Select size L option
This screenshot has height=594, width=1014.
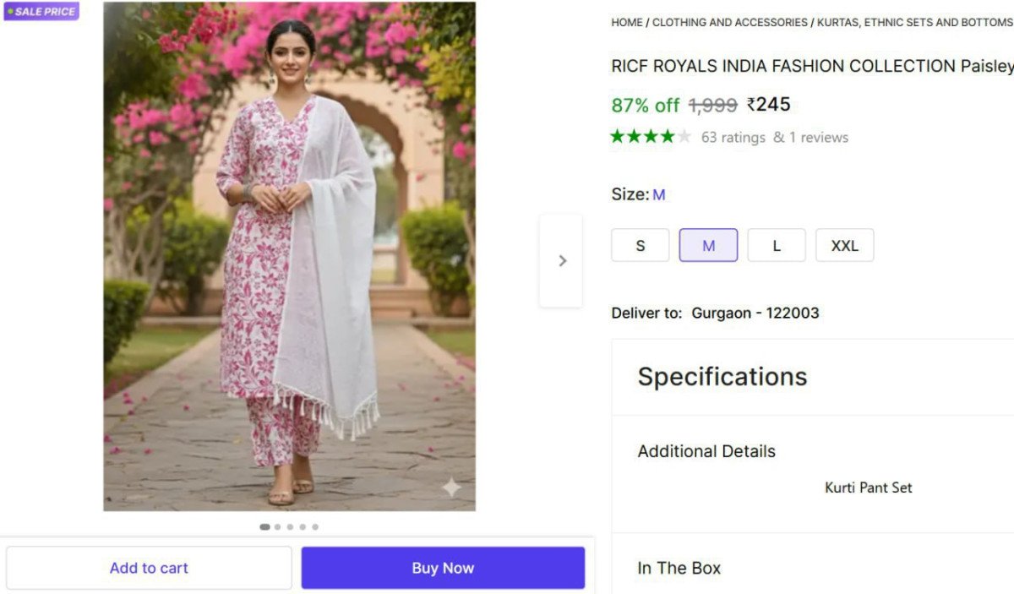[776, 246]
